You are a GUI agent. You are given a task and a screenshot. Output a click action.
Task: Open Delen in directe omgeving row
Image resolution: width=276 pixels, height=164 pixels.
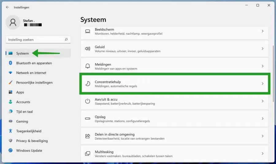(x=174, y=136)
